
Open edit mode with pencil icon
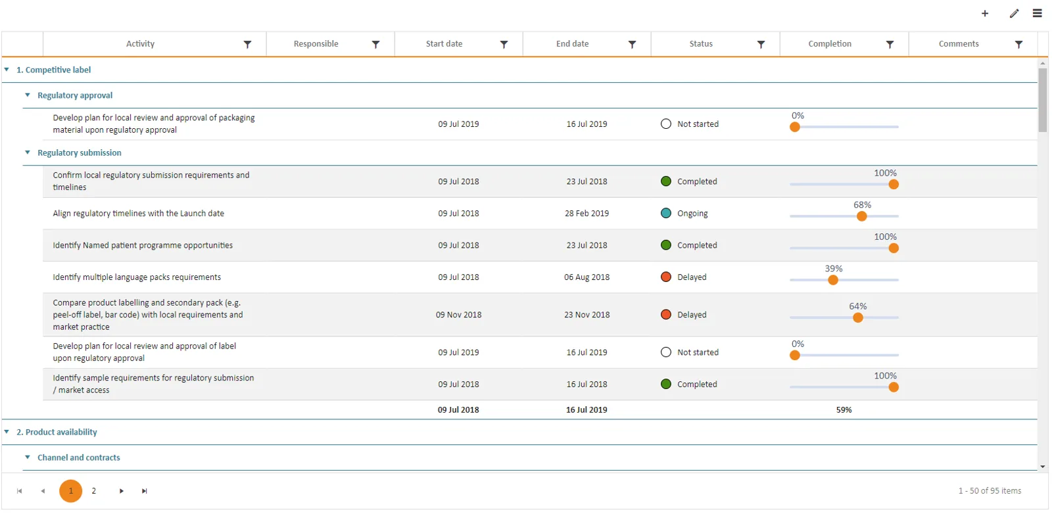(1014, 13)
